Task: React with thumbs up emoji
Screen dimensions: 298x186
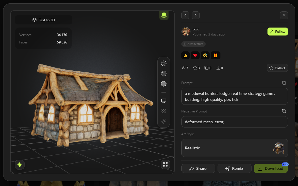Action: [185, 55]
